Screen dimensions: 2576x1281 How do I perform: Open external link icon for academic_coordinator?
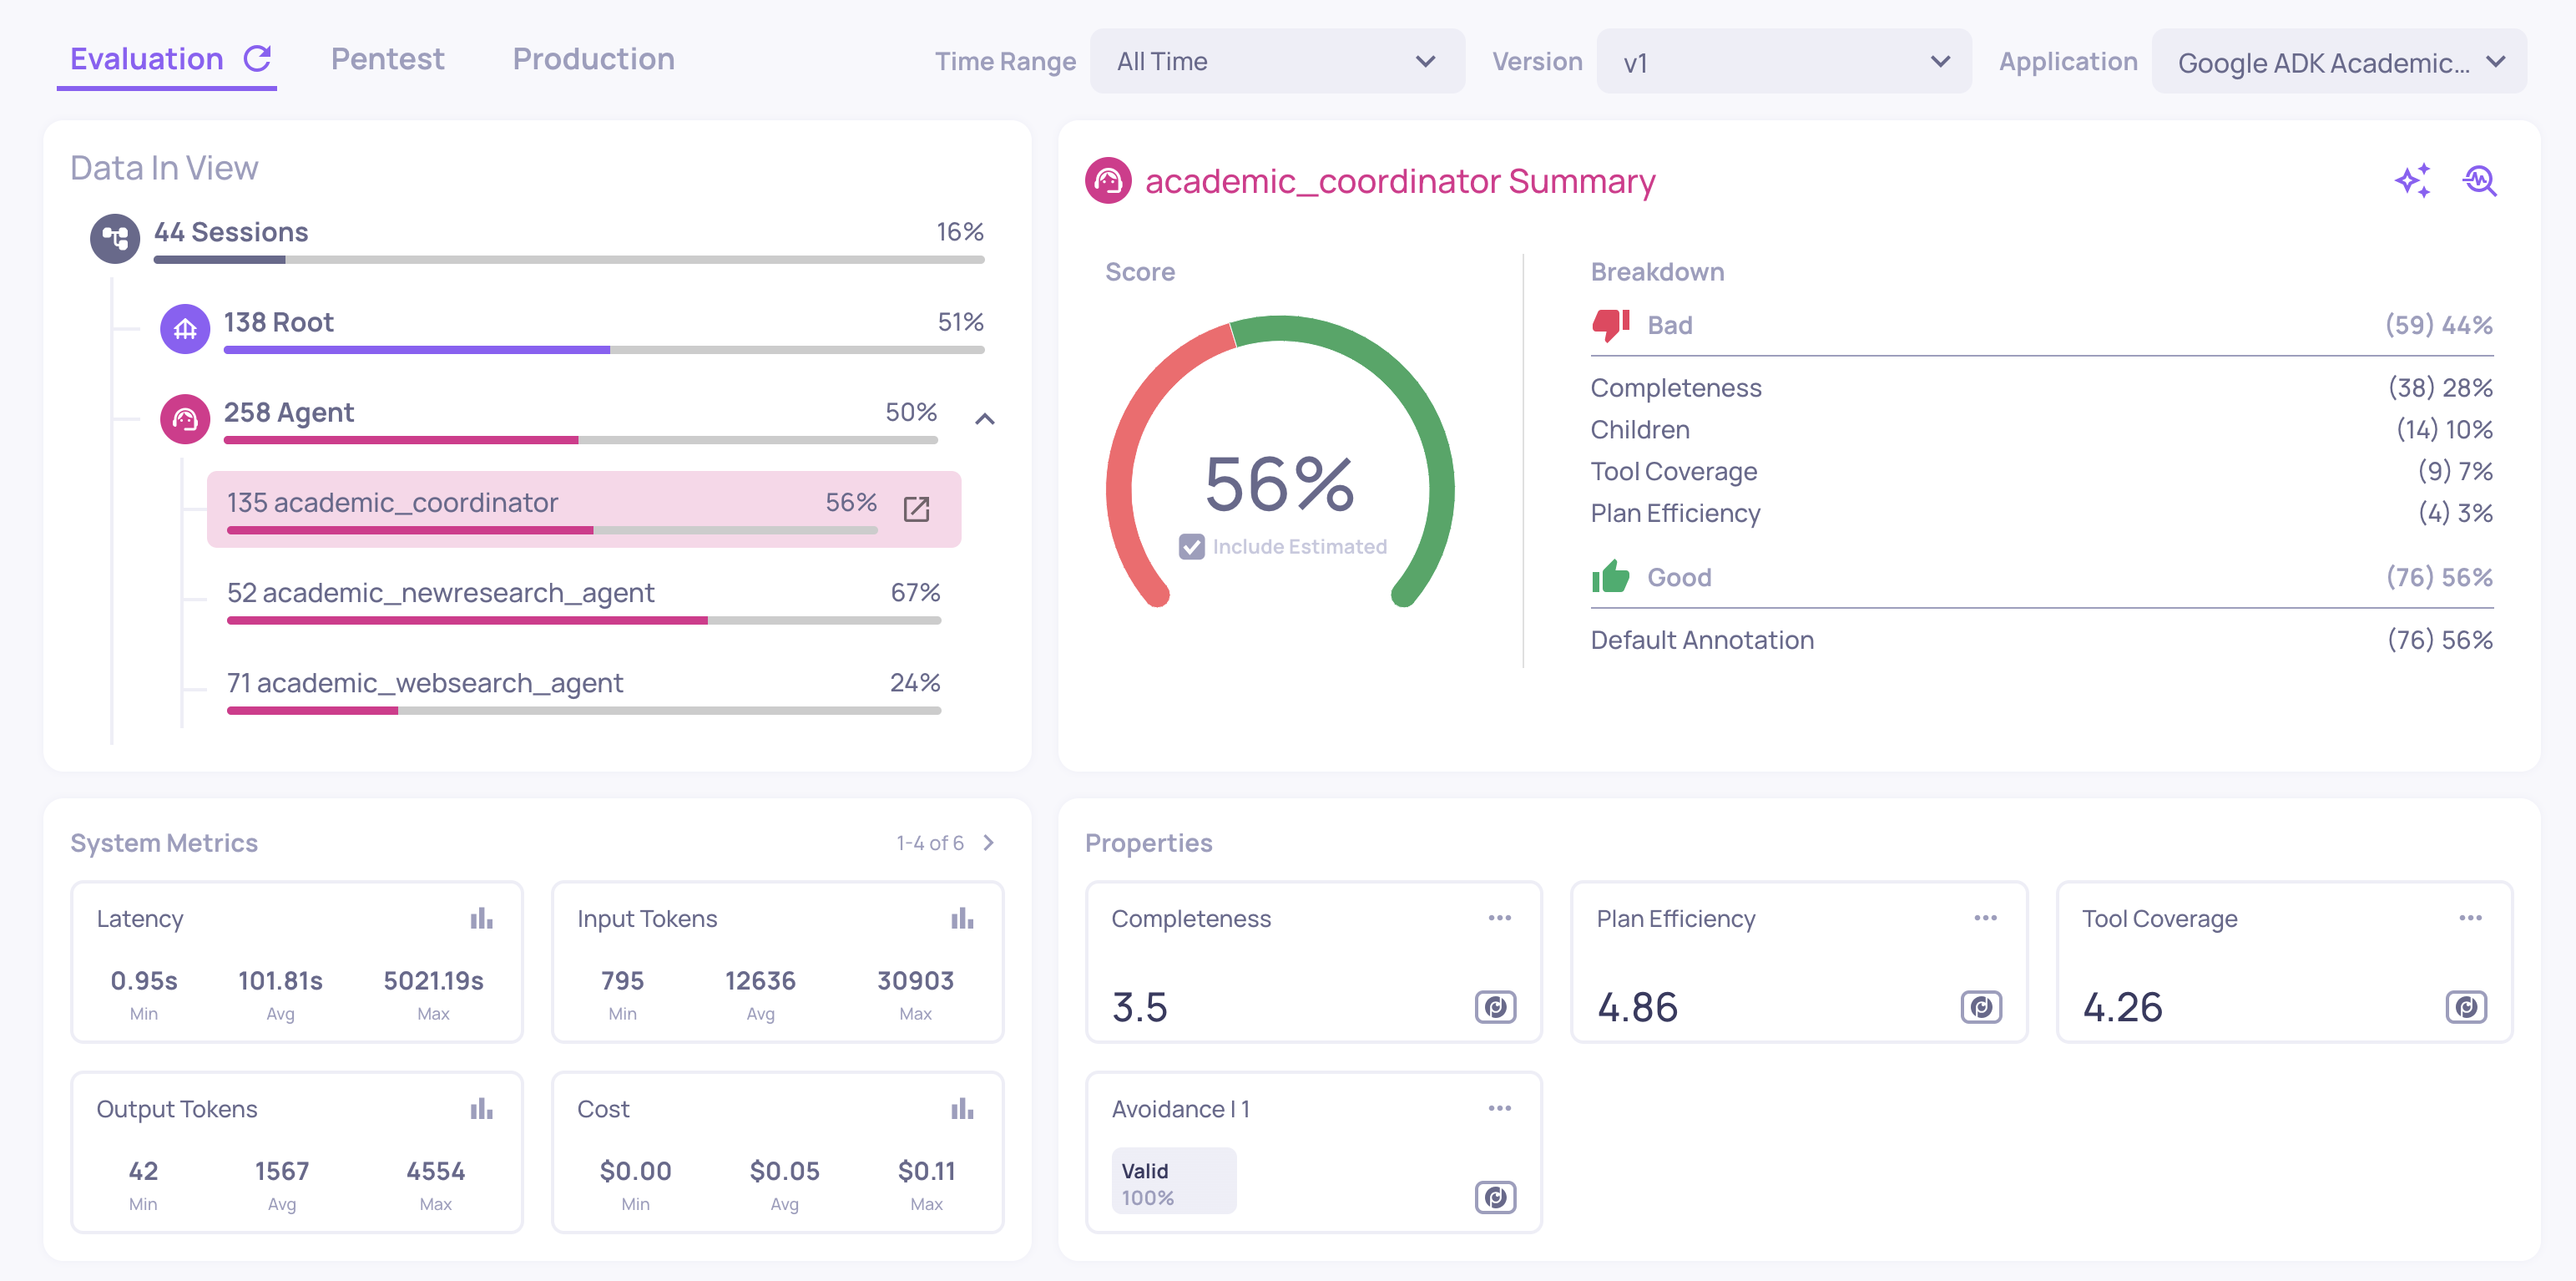916,509
